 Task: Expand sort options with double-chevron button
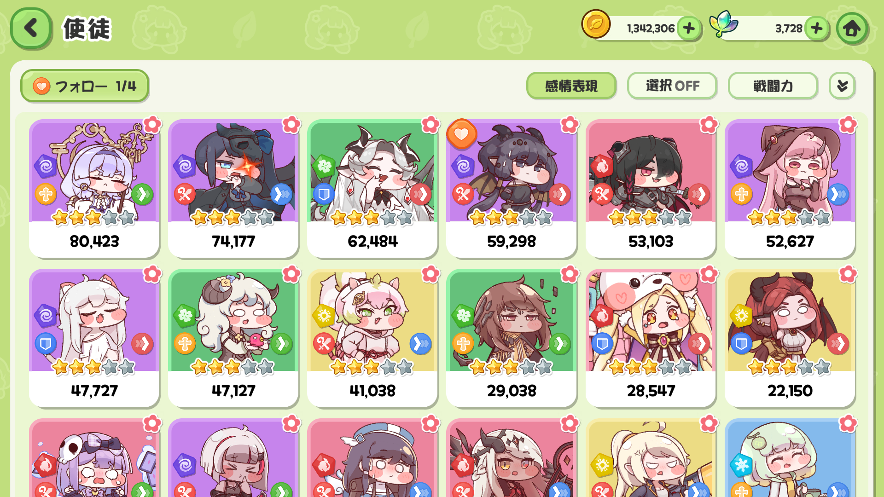tap(842, 86)
